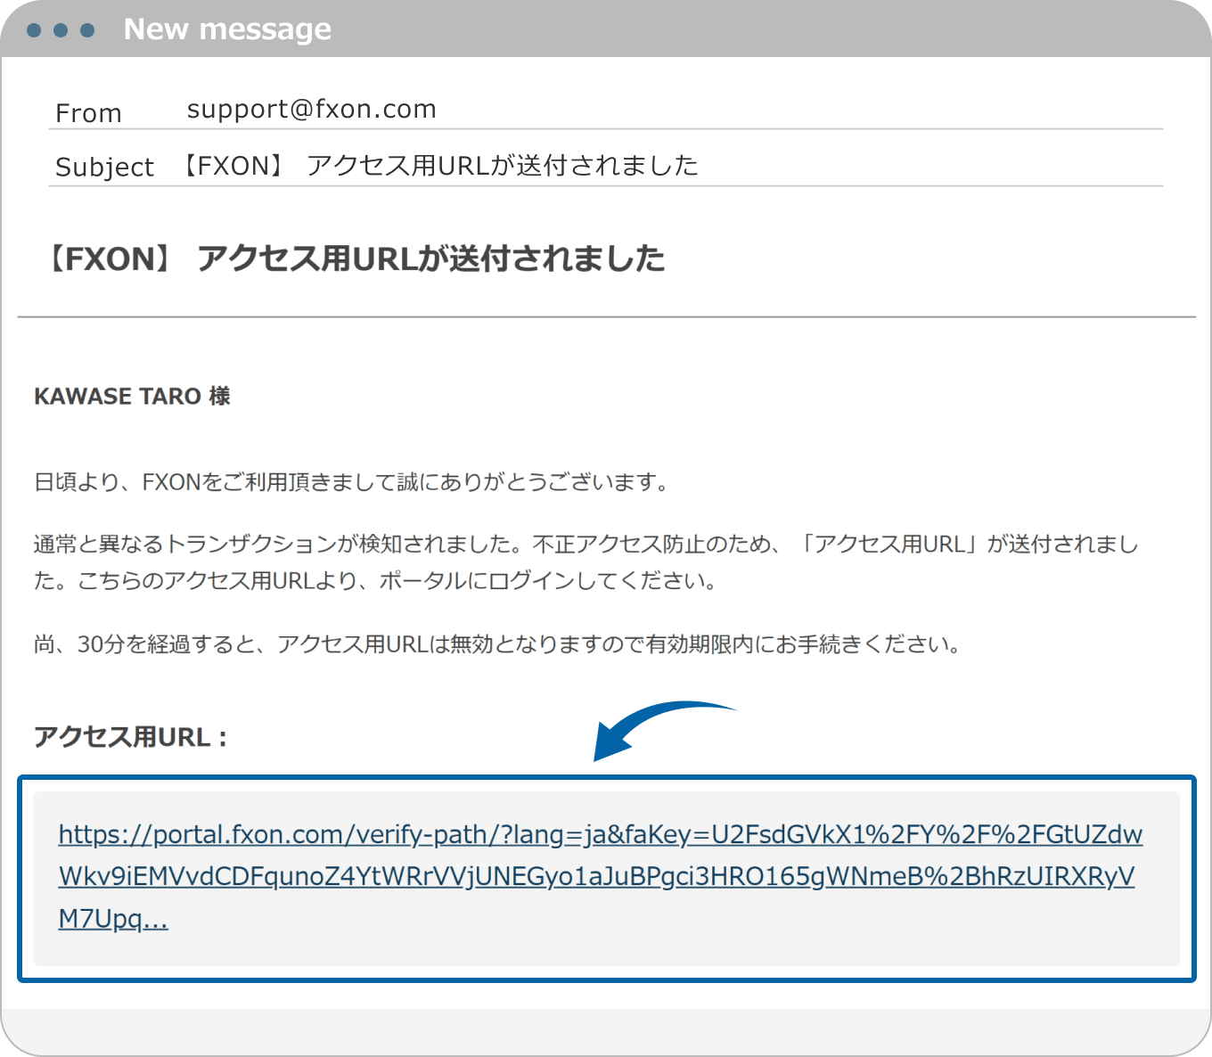This screenshot has width=1212, height=1057.
Task: Click the "Subject" field label
Action: (104, 167)
